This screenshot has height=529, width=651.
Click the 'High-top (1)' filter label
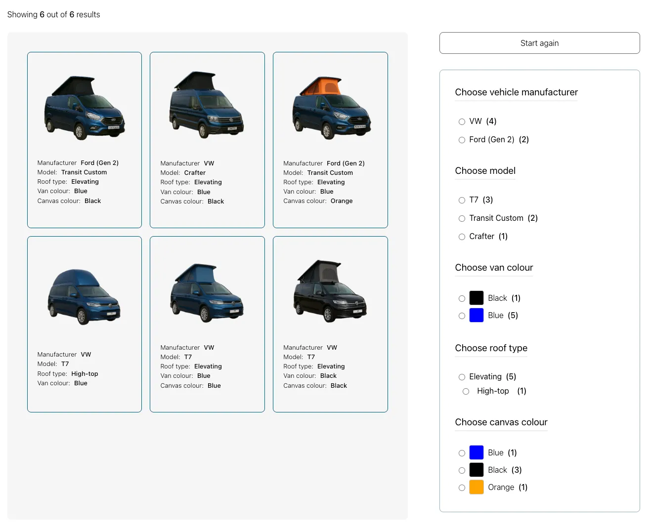502,391
